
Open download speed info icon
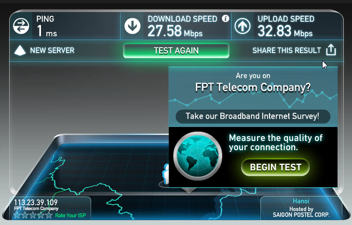coord(225,18)
